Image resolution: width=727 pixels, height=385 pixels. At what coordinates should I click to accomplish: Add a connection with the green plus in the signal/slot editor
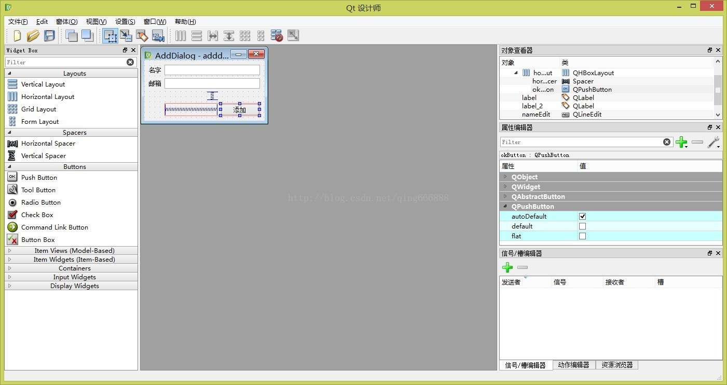click(x=507, y=267)
